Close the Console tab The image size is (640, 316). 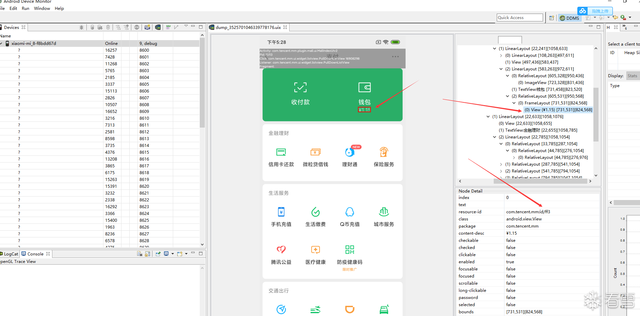(x=48, y=254)
